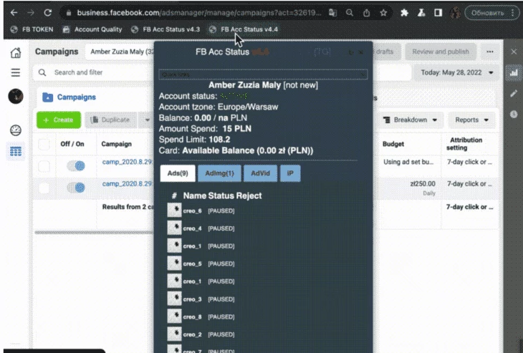Open the quick links dropdown in popup
523x353 pixels.
coord(263,74)
